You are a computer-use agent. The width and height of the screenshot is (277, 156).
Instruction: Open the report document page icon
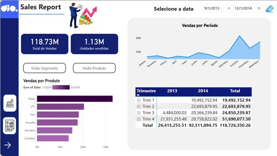coord(10,126)
